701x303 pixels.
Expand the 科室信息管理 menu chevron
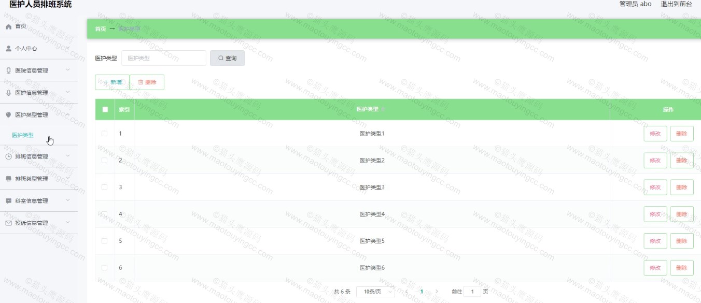pyautogui.click(x=68, y=200)
